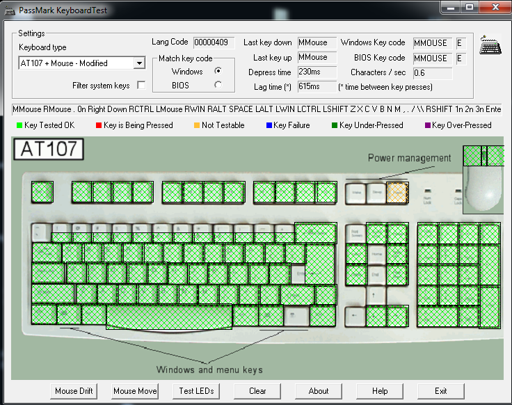Click the Backspace key
This screenshot has width=512, height=405.
315,233
